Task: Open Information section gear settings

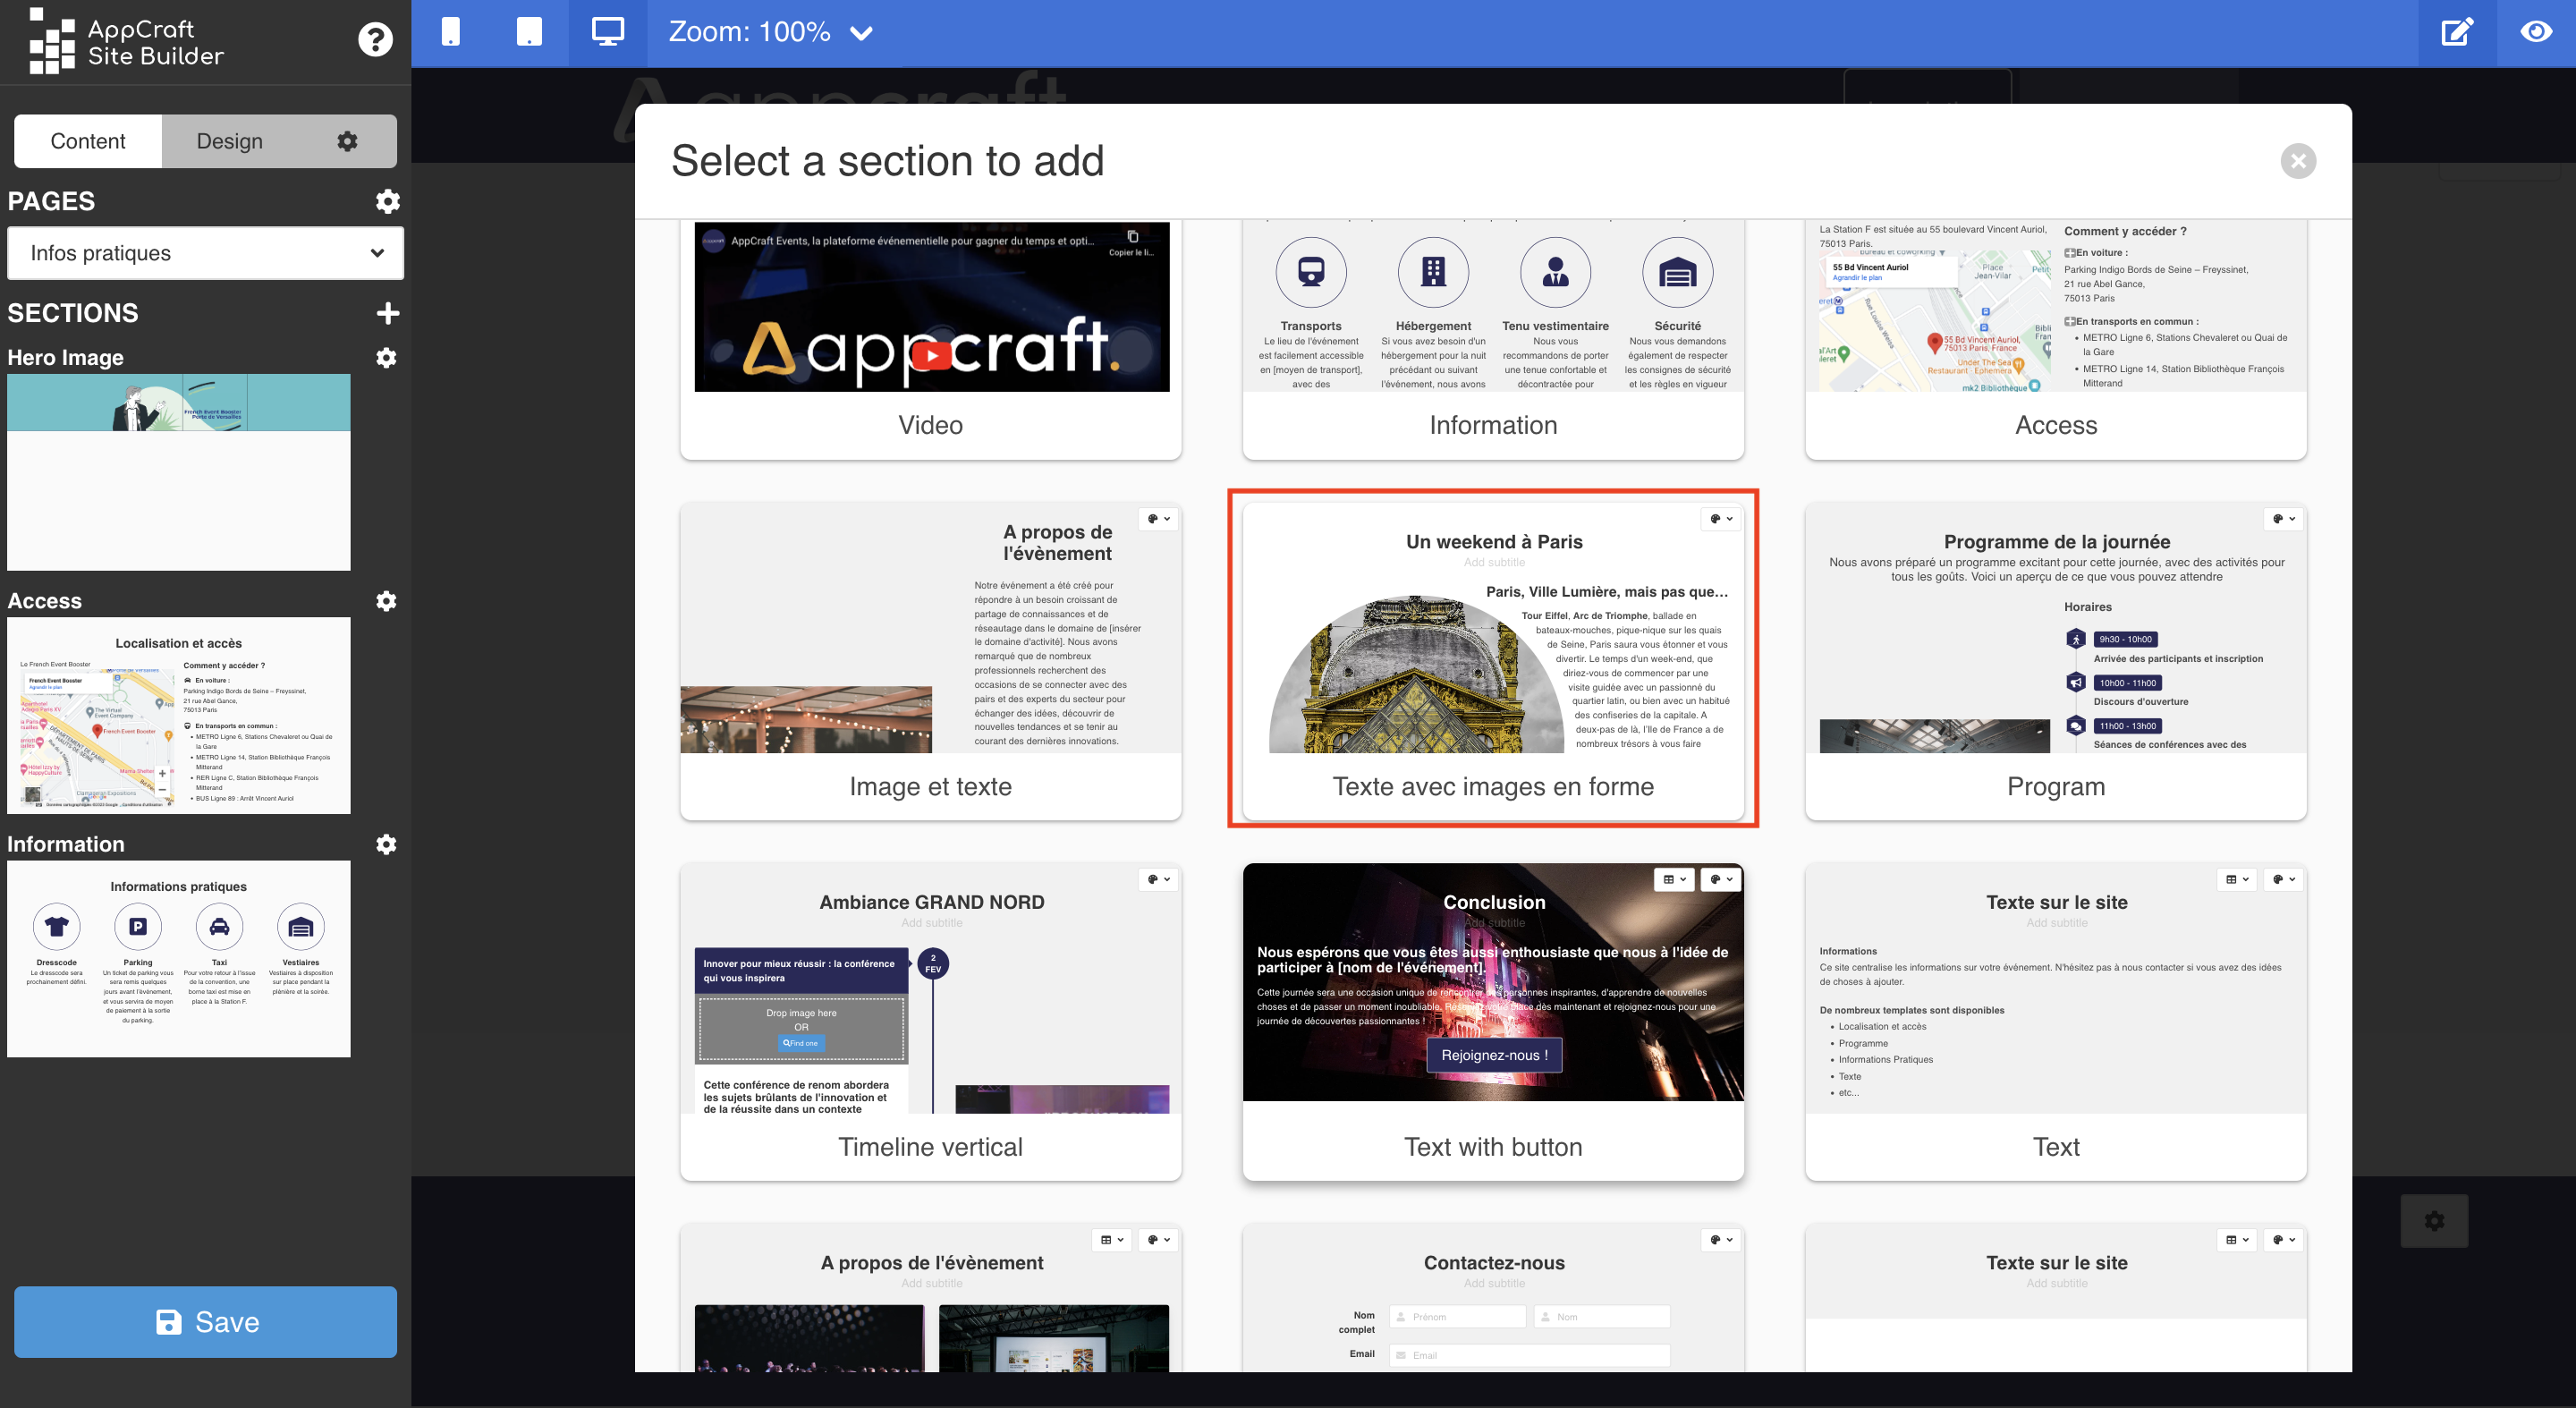Action: click(x=386, y=844)
